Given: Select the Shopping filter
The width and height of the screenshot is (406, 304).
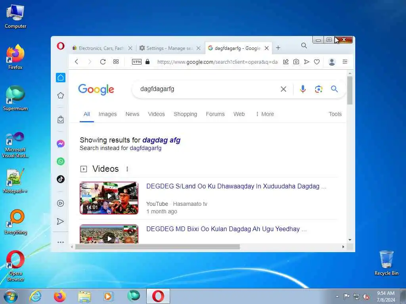Looking at the screenshot, I should pos(185,114).
